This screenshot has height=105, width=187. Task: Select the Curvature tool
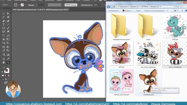(x=8, y=21)
